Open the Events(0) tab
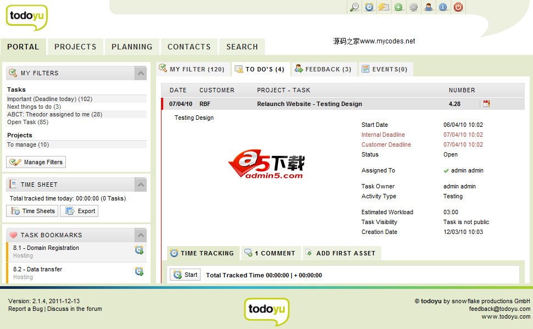 (385, 69)
